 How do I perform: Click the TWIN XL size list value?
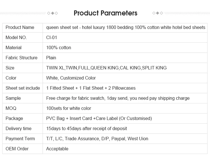coord(106,68)
